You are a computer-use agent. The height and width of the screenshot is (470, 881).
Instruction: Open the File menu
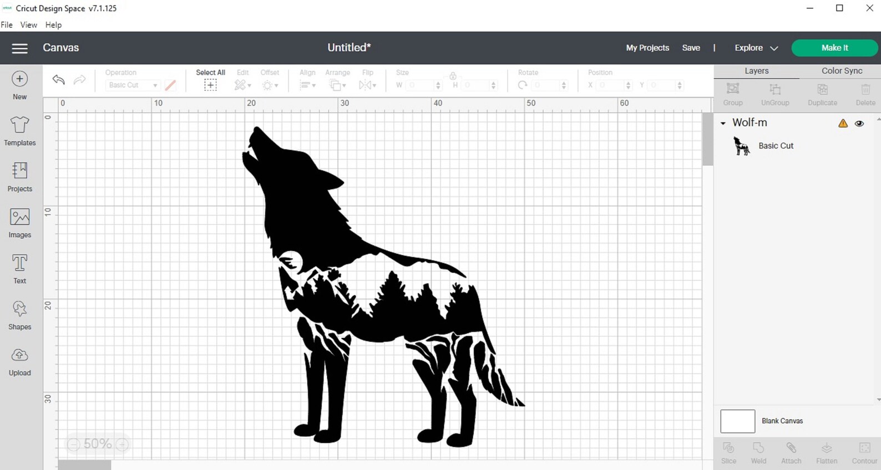7,25
